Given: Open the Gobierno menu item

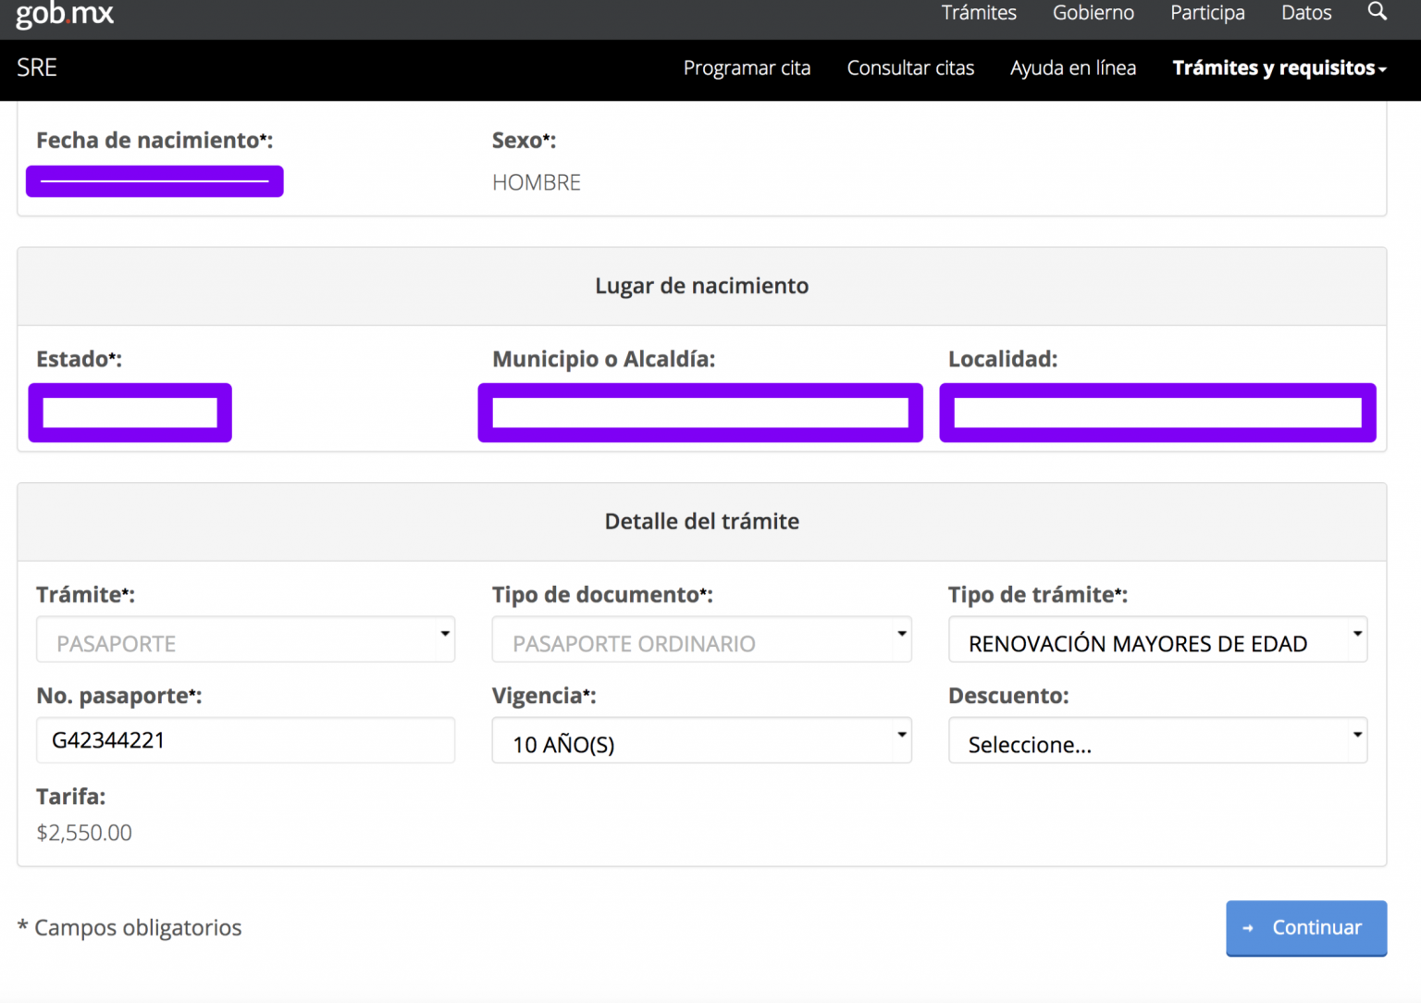Looking at the screenshot, I should point(1093,13).
